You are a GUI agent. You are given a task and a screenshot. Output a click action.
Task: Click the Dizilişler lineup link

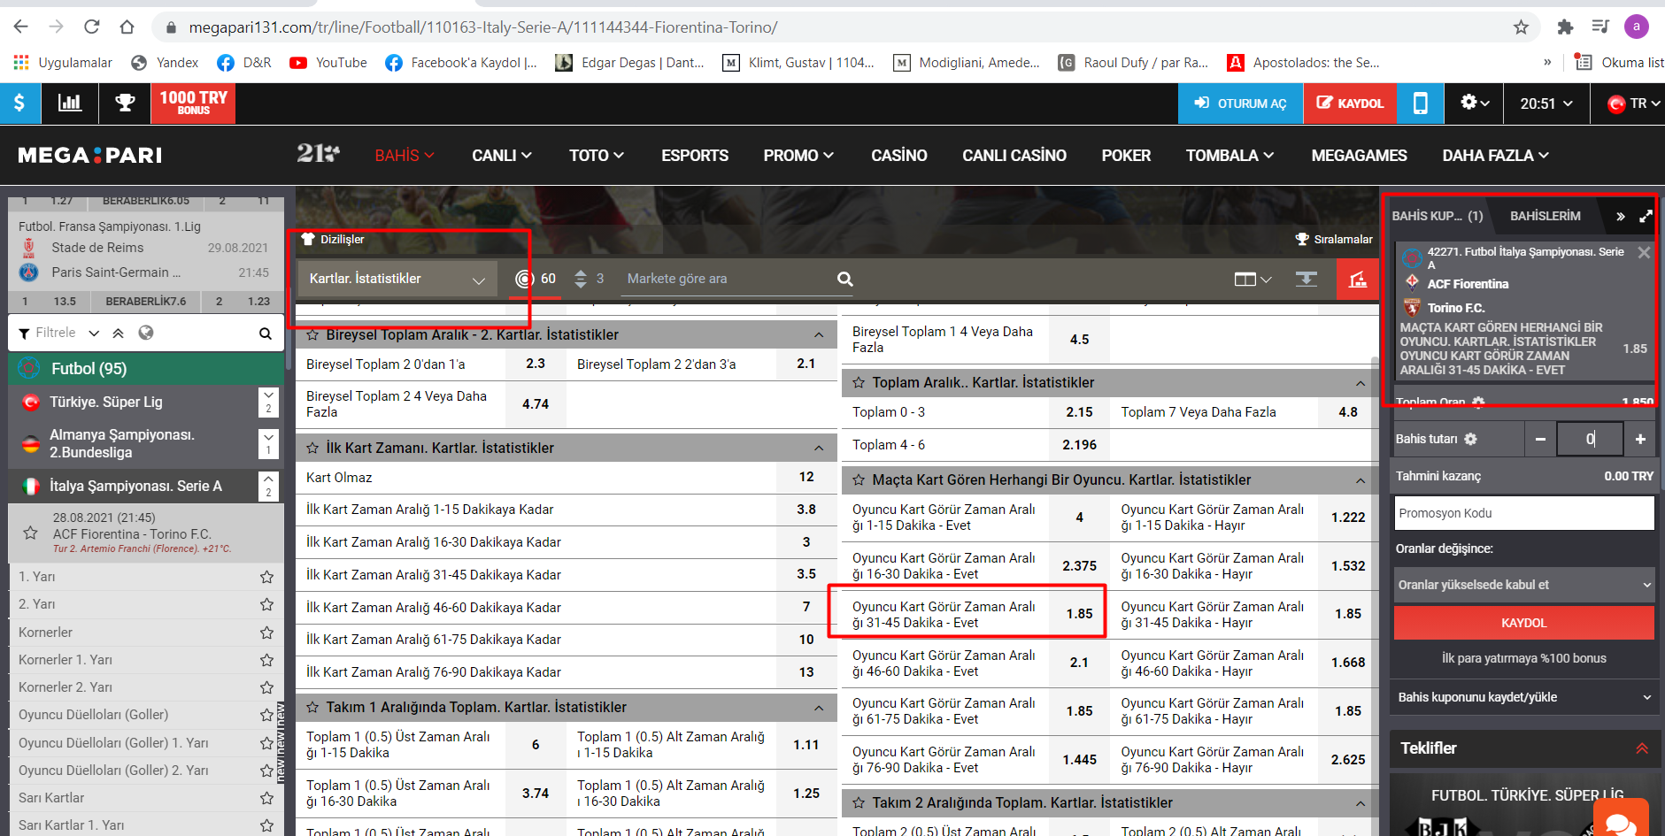[x=333, y=239]
